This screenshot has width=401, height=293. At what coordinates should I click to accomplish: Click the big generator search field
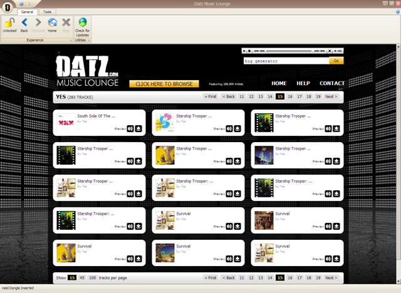click(x=286, y=61)
